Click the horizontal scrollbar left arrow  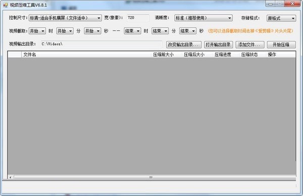pos(10,177)
